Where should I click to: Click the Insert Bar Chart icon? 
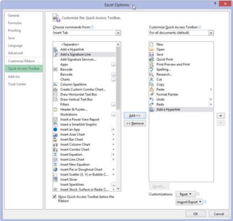55,139
